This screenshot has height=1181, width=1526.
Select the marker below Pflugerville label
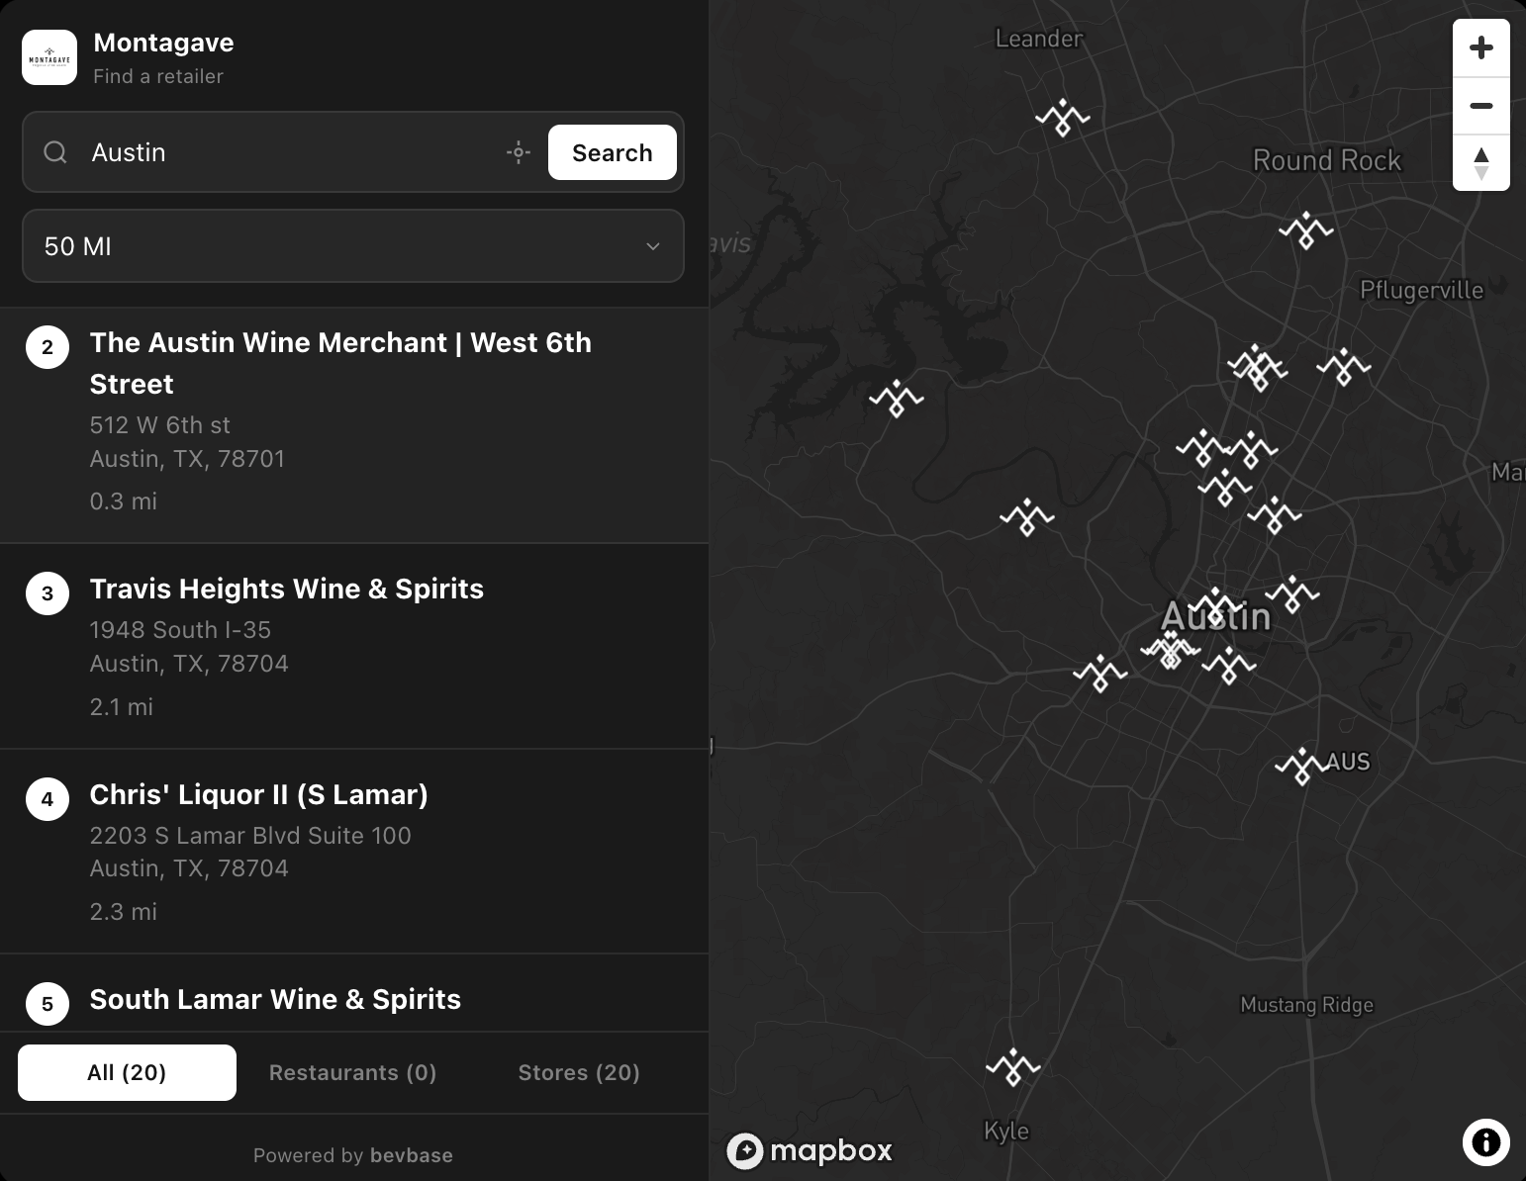[1344, 367]
